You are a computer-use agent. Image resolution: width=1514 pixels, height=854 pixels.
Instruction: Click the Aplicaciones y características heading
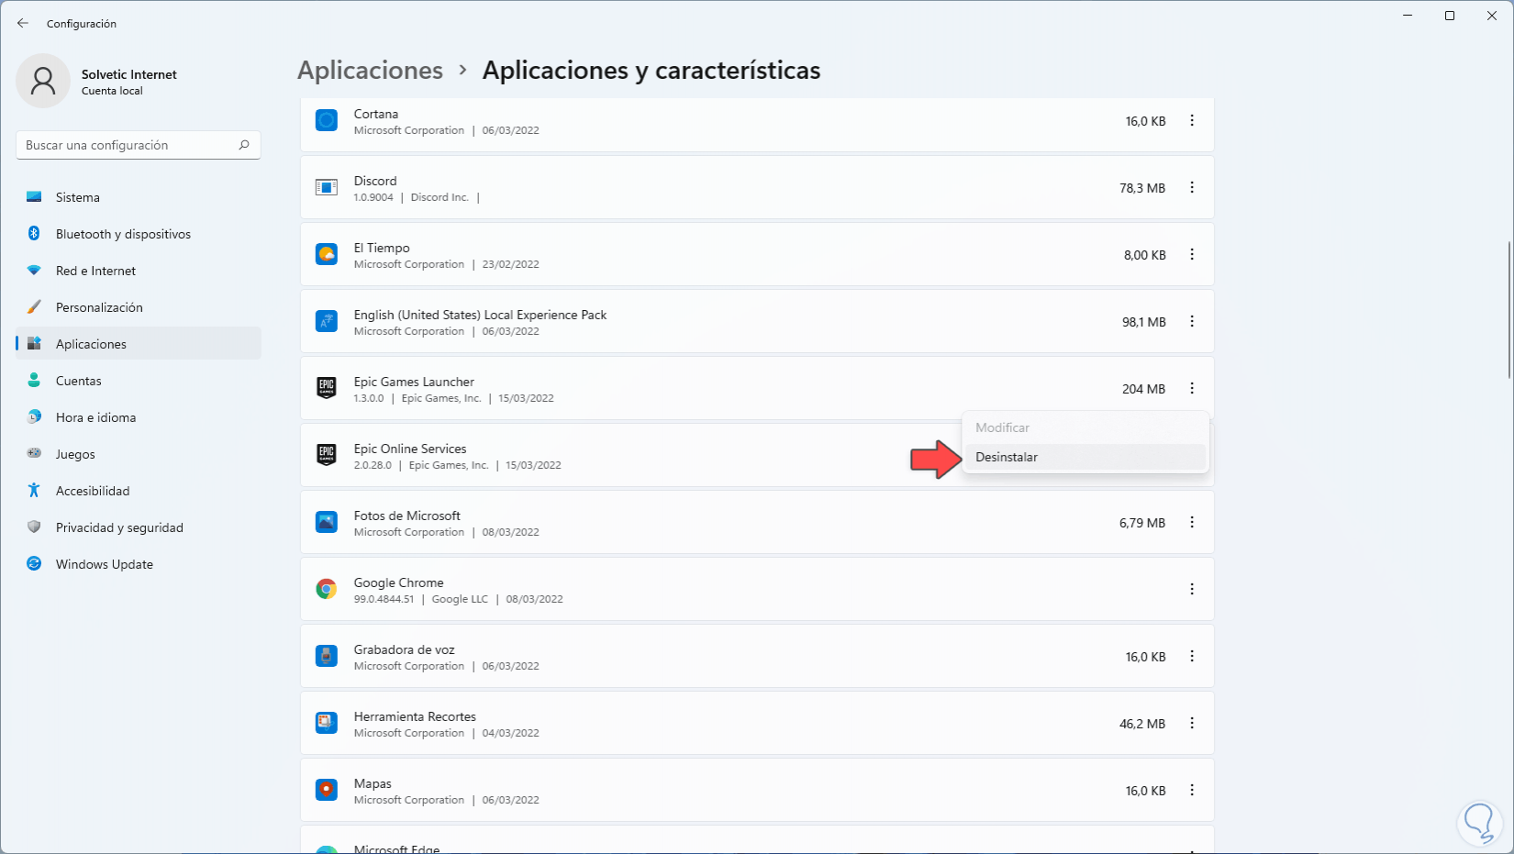coord(651,71)
